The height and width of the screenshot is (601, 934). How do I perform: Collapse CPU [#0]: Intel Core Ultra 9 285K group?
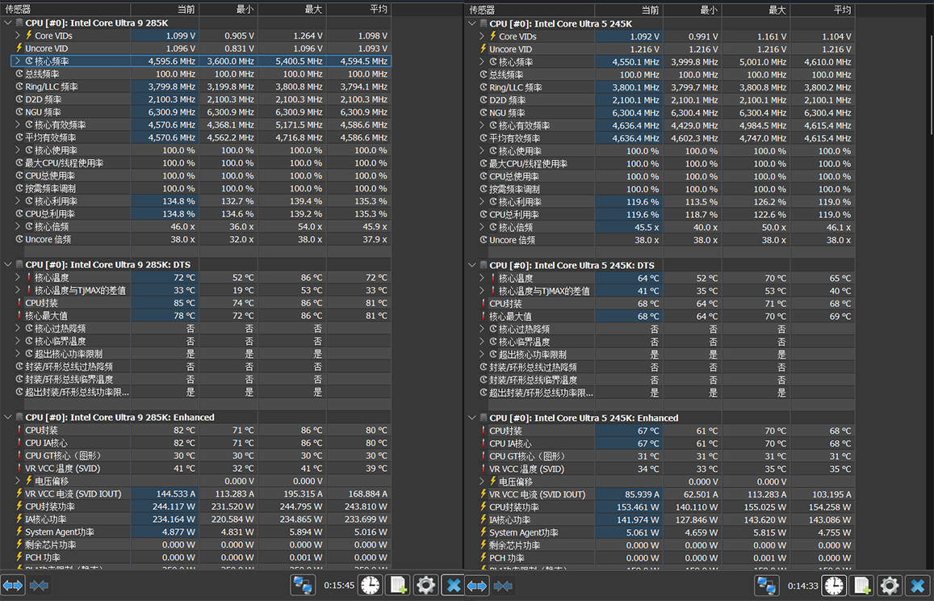coord(8,23)
